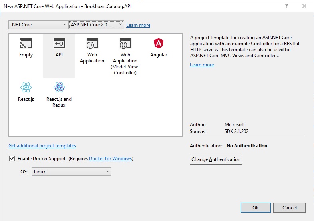Select the React.js template icon

(26, 88)
